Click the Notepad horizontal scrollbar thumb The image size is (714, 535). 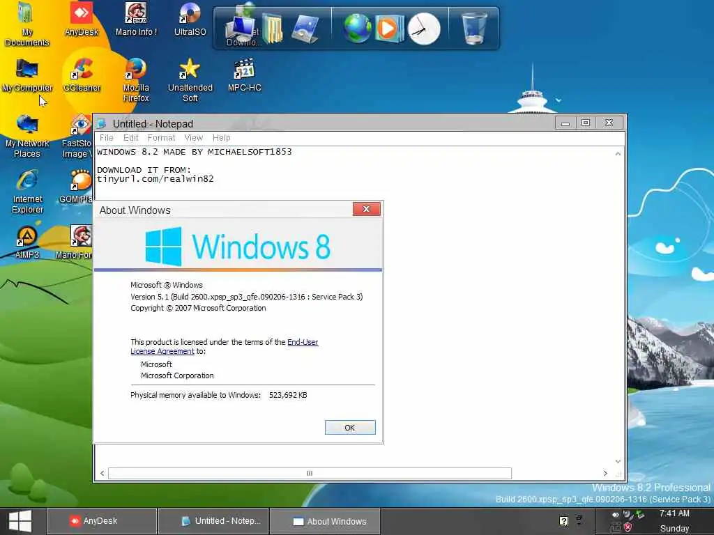310,474
